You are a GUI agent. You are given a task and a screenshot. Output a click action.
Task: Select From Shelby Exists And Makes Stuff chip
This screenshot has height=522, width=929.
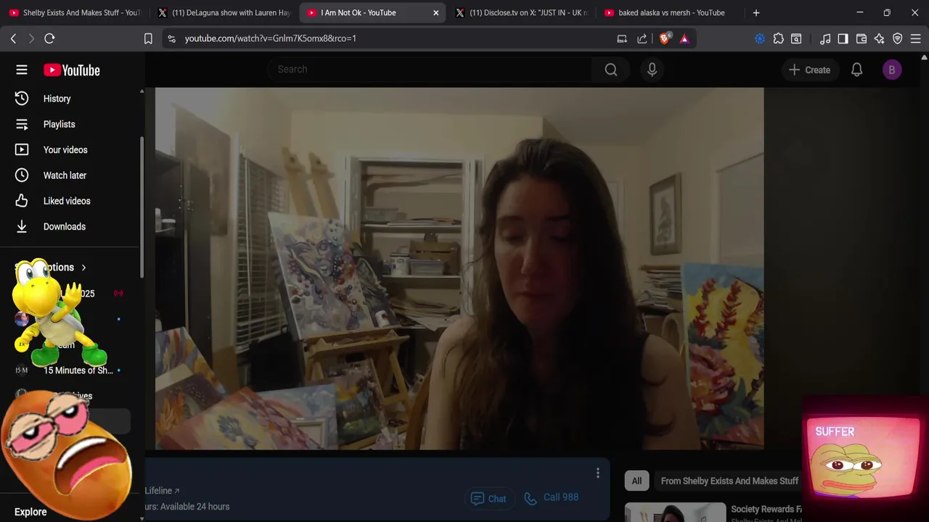(x=729, y=481)
